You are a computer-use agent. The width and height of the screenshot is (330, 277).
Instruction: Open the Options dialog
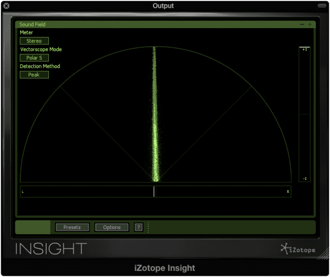[112, 227]
